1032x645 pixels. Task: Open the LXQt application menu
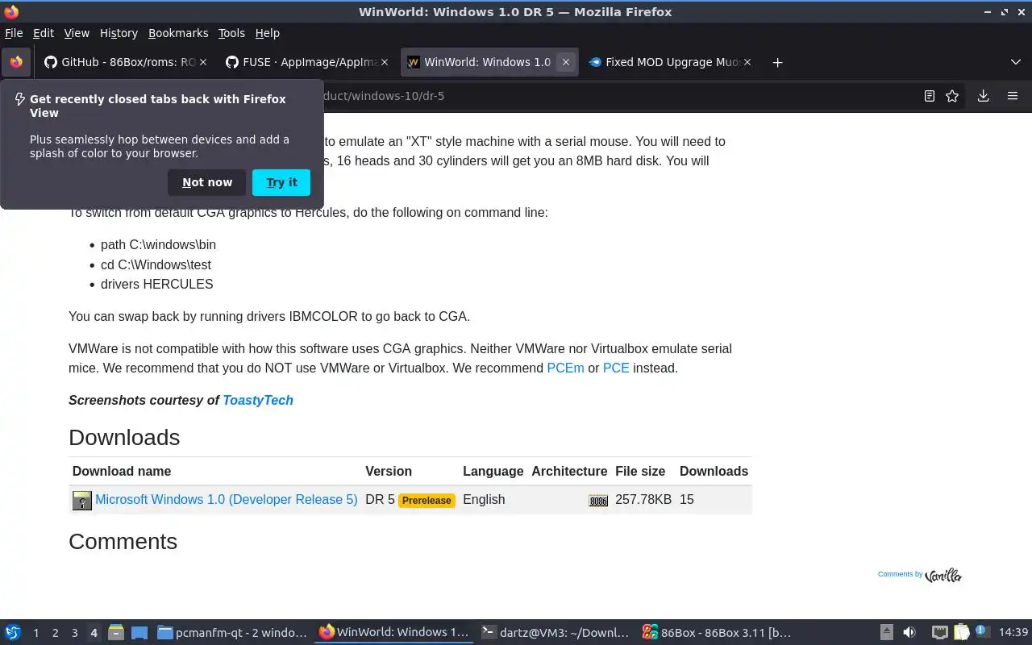tap(13, 632)
